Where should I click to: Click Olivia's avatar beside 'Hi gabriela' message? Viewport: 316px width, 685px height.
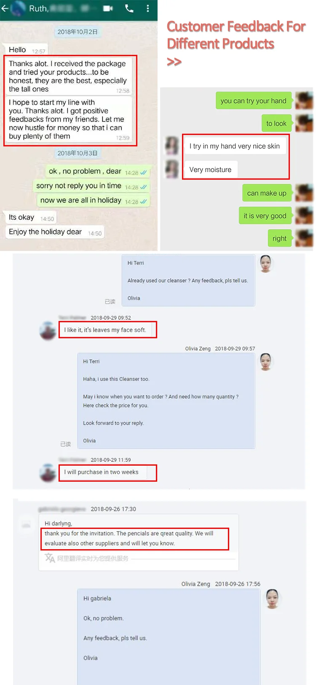tap(273, 598)
